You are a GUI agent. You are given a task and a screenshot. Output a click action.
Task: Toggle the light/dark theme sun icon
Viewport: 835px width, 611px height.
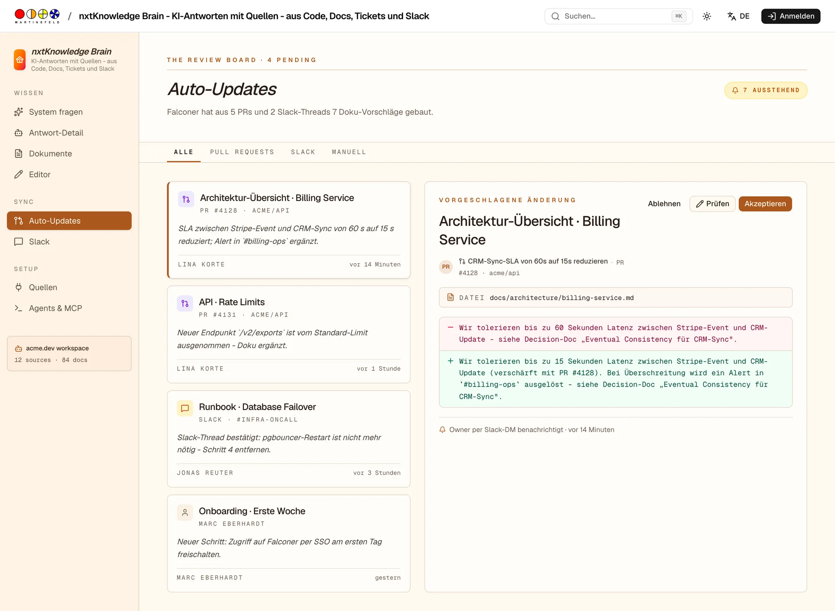tap(707, 16)
